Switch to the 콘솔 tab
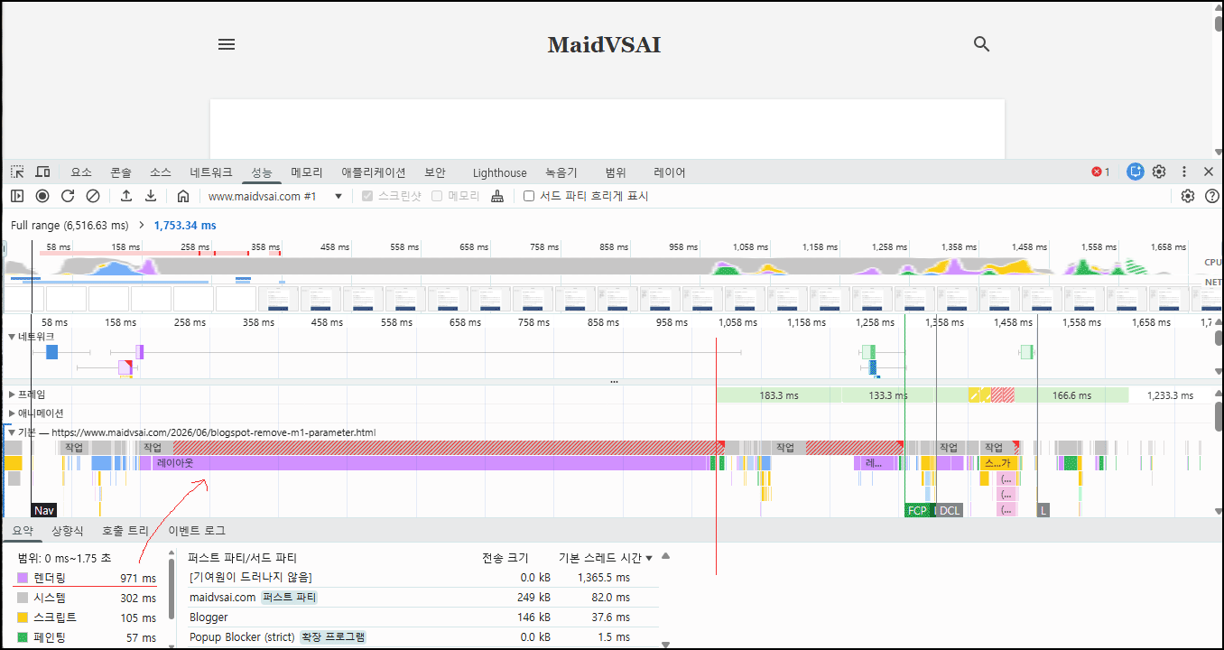 pyautogui.click(x=121, y=172)
